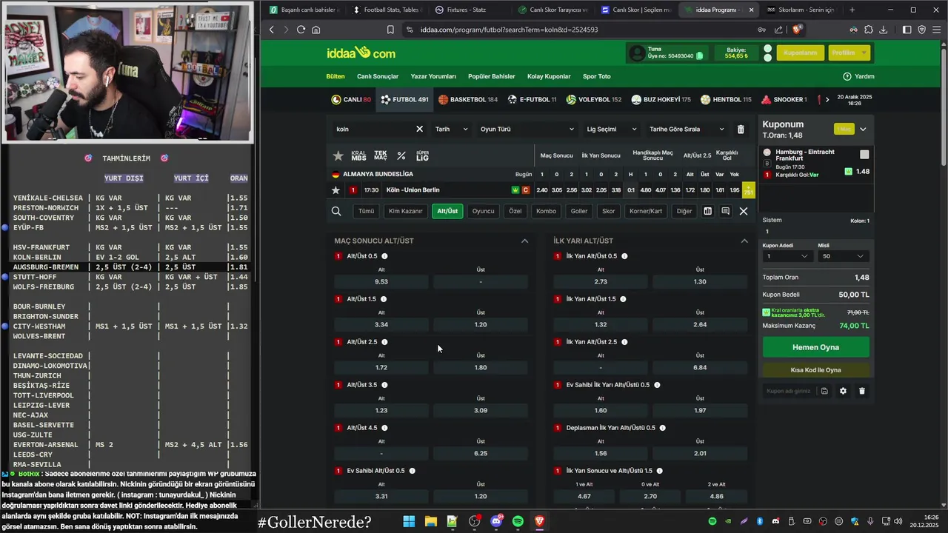The image size is (948, 533).
Task: Go back using the browser back arrow
Action: [272, 30]
